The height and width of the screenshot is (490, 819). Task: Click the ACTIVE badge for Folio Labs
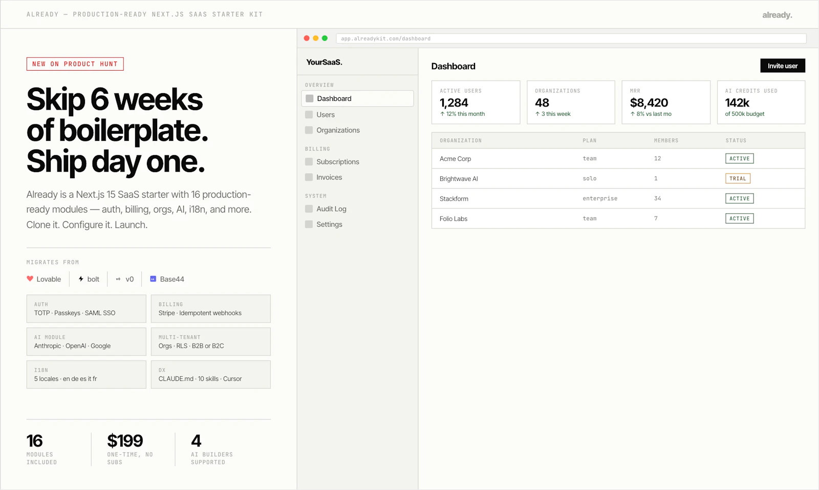pos(740,219)
